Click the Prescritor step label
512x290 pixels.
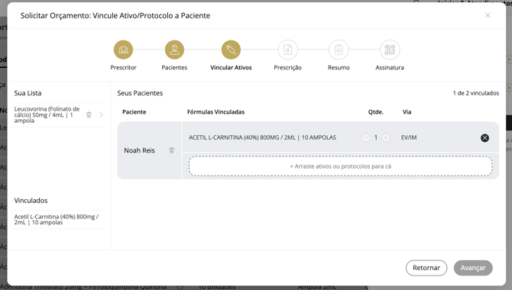[x=123, y=67]
